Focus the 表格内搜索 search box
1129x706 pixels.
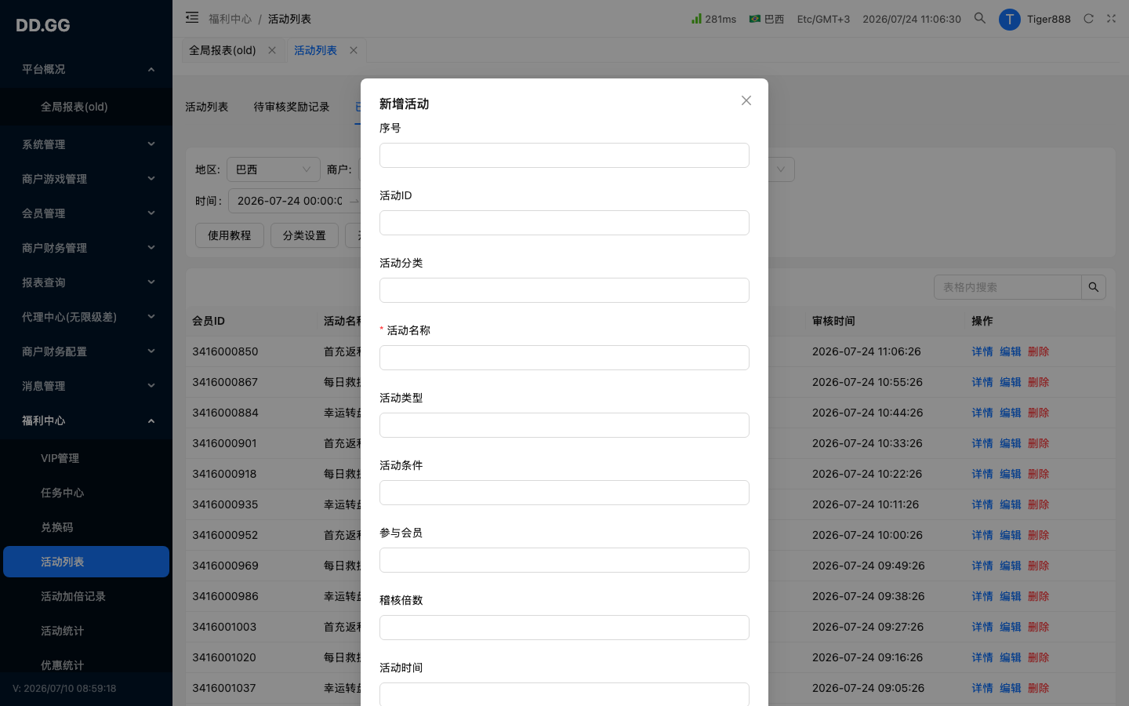click(1007, 287)
